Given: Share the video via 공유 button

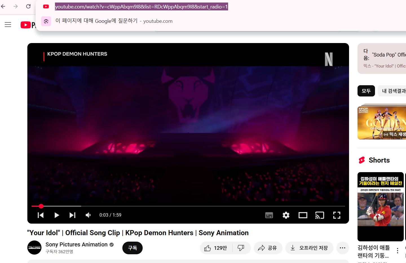Looking at the screenshot, I should click(x=268, y=248).
